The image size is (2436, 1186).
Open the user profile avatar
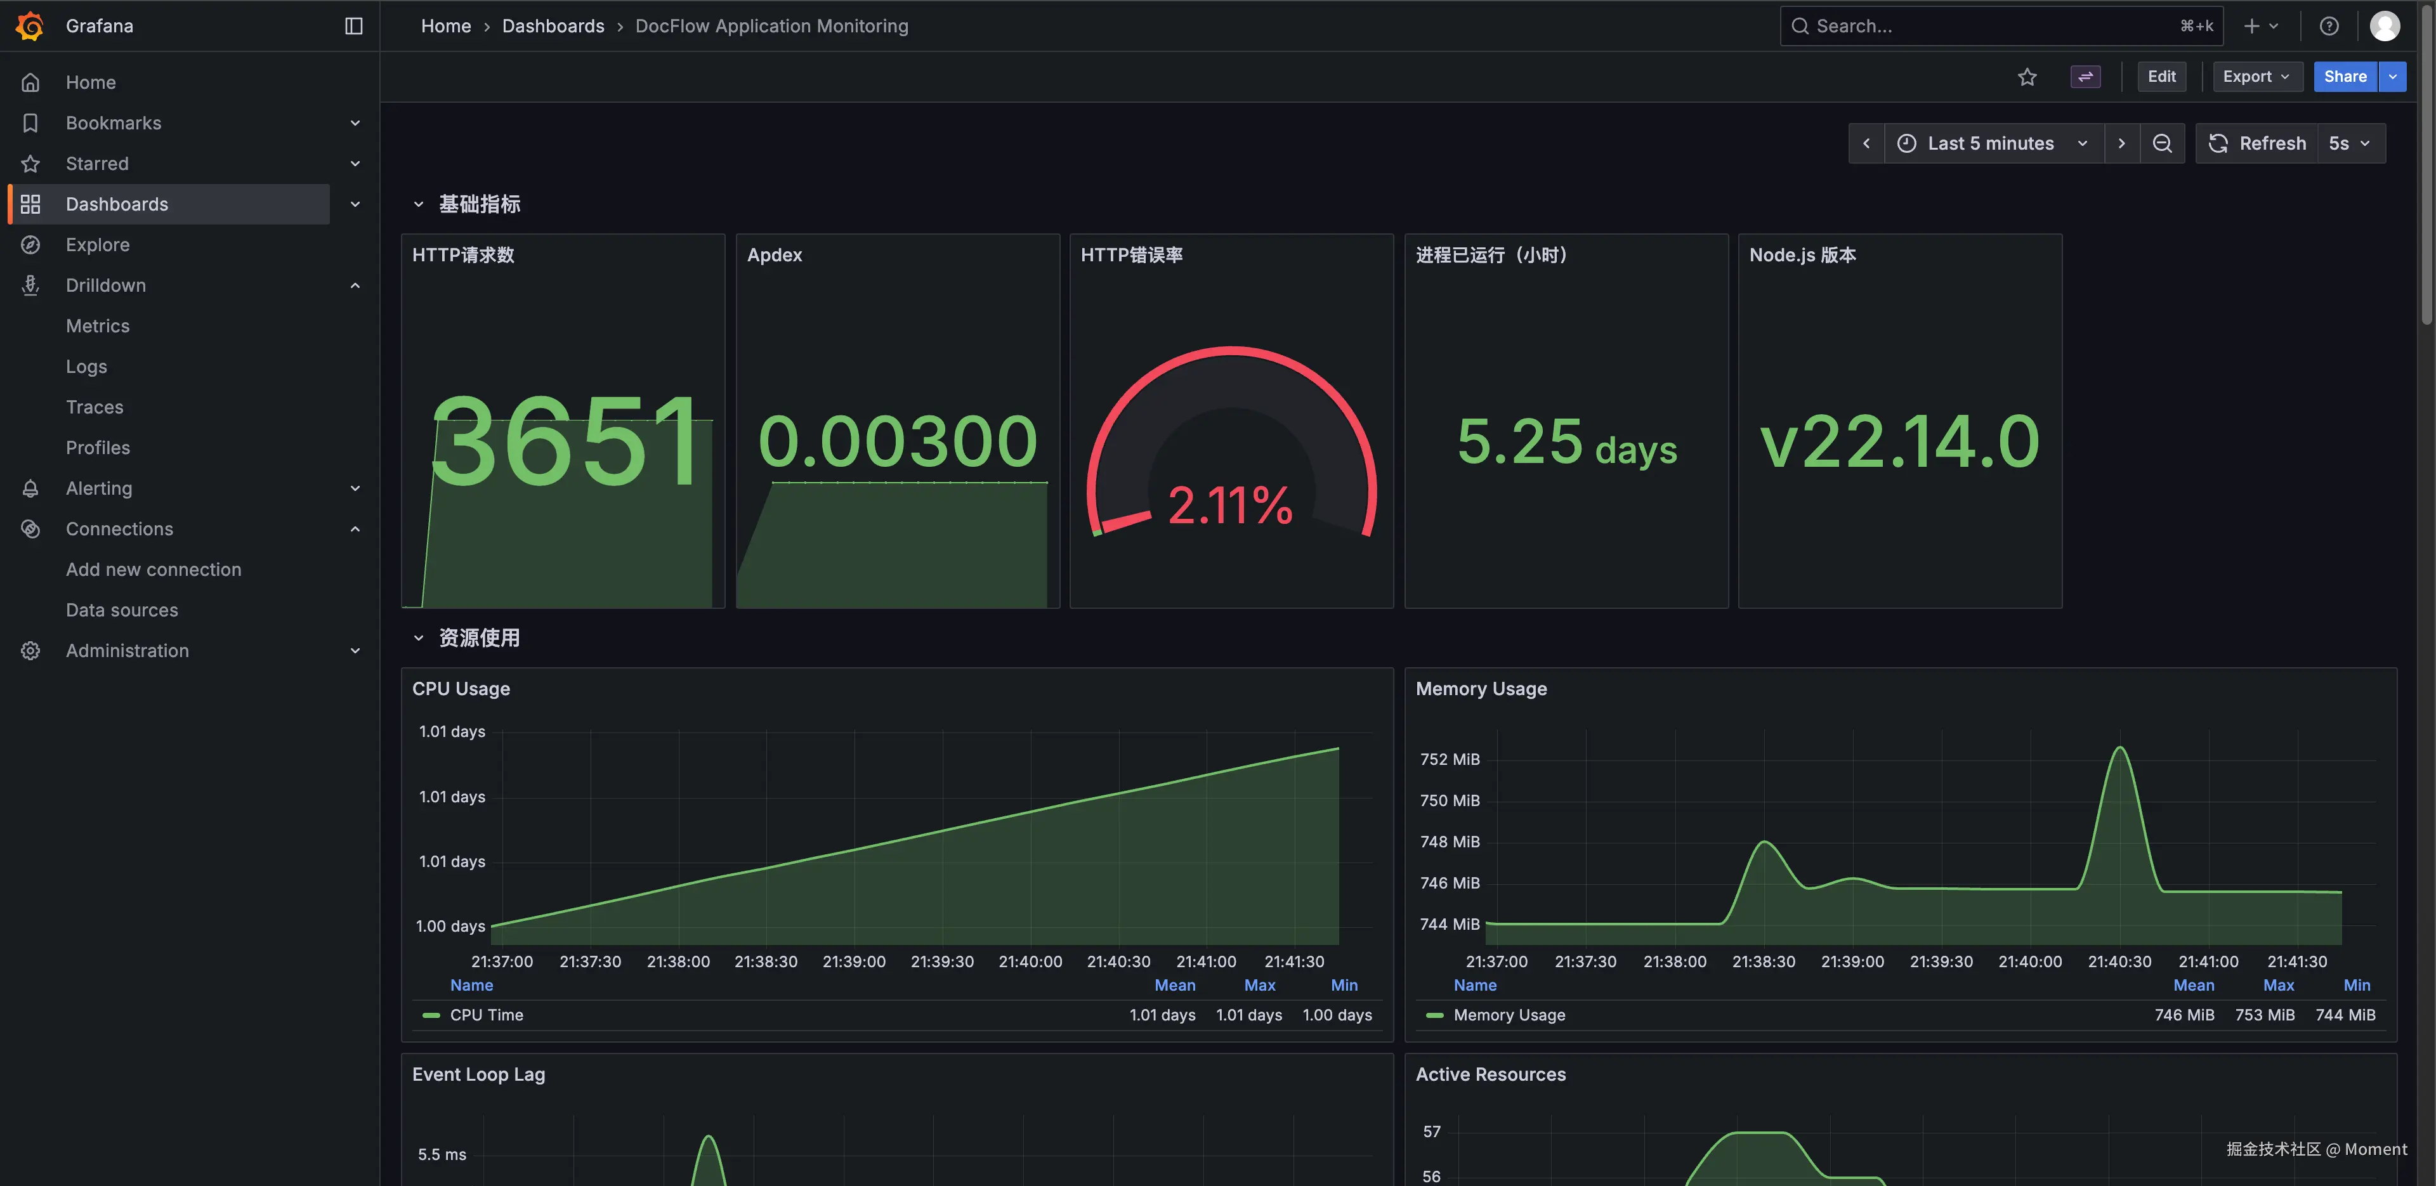[2384, 25]
